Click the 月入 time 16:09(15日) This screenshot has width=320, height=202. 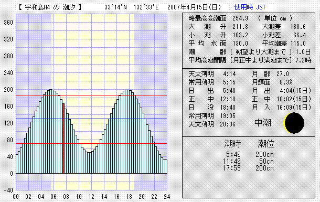(x=294, y=108)
